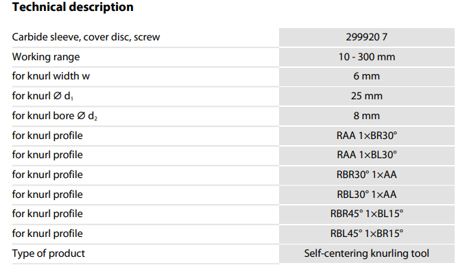The width and height of the screenshot is (467, 276).
Task: Select the "for knurl width w" label
Action: (x=51, y=76)
